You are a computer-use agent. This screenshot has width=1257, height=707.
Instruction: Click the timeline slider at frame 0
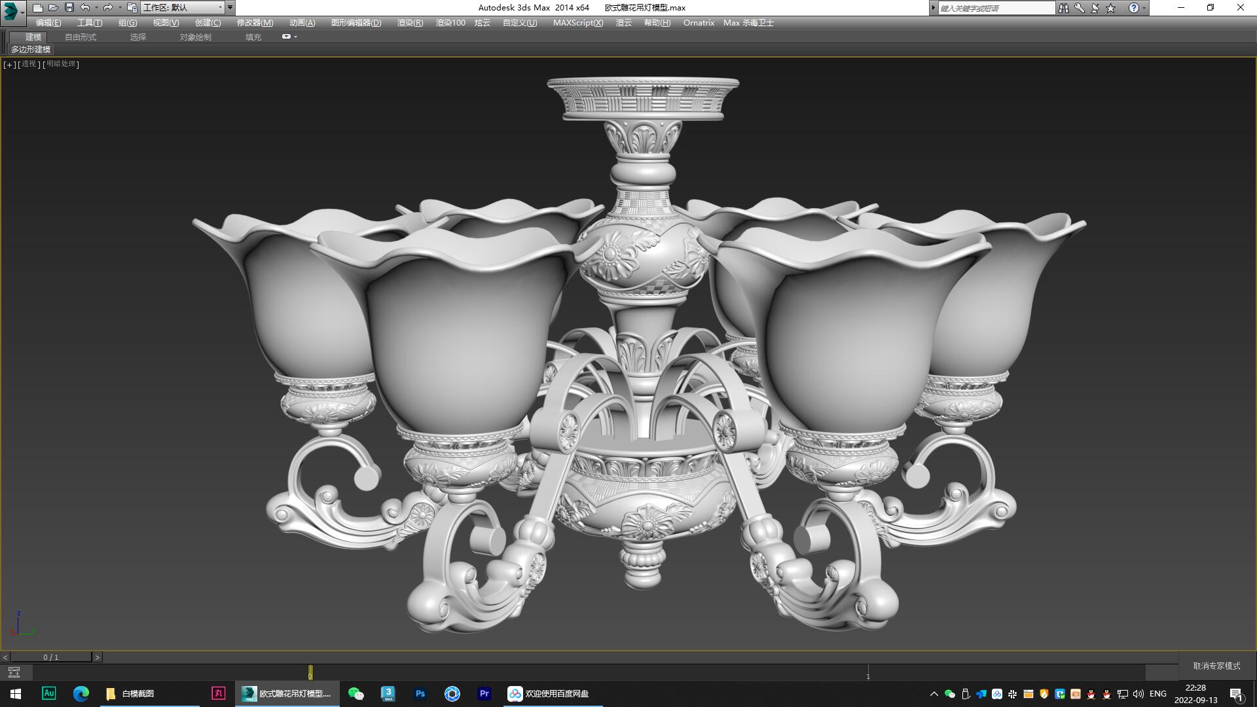[x=310, y=673]
